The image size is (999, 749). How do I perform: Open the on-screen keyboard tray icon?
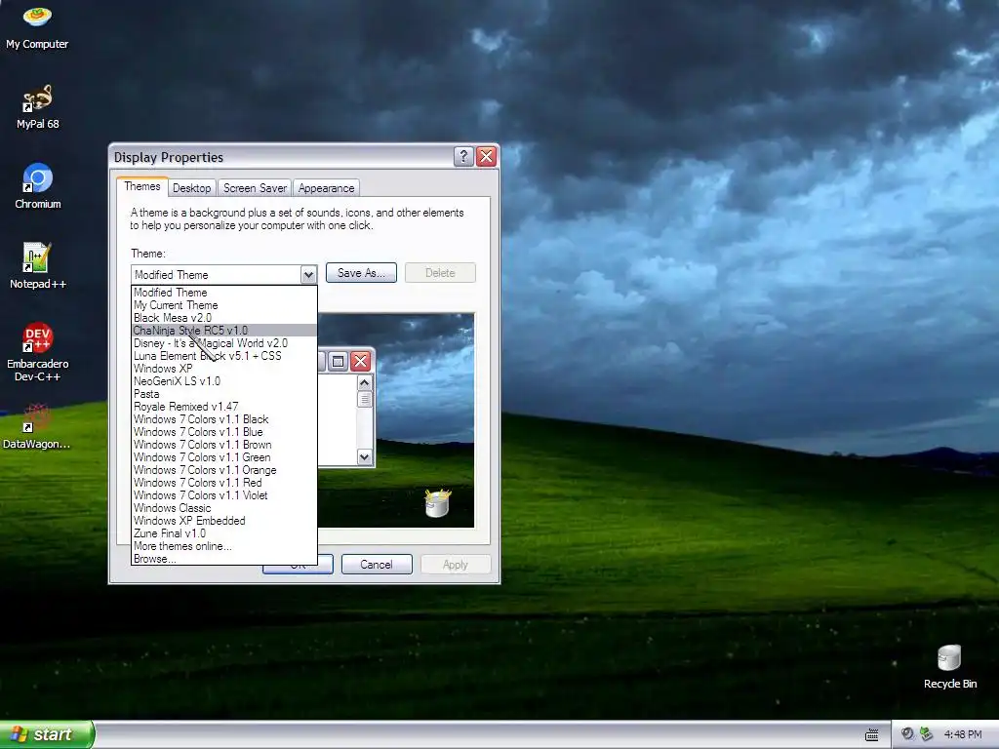point(871,735)
